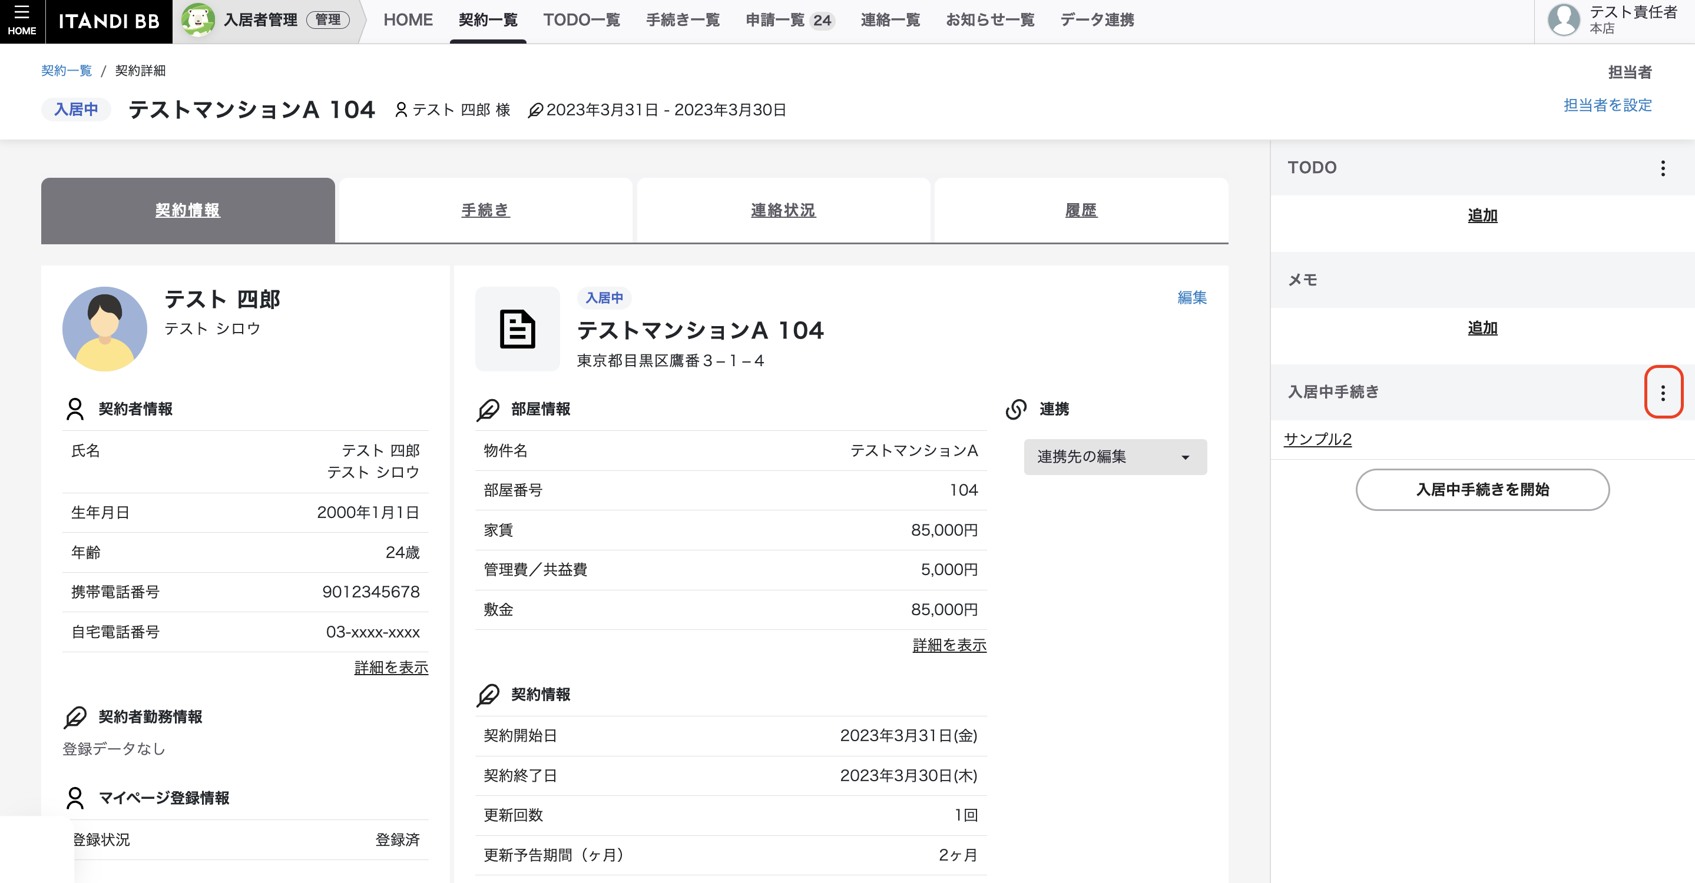Screen dimensions: 1695x883
Task: Open 手続き一覧 in the top navigation
Action: pos(683,20)
